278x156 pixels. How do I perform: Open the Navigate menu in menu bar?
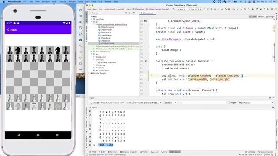tap(46, 2)
